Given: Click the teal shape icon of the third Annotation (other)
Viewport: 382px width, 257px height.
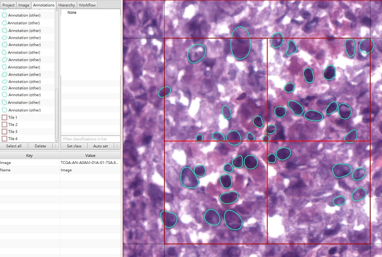Looking at the screenshot, I should click(4, 30).
